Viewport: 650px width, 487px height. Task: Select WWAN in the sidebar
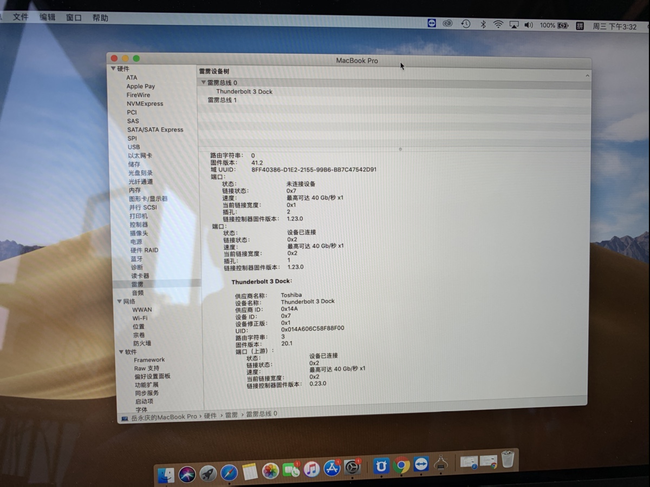pyautogui.click(x=142, y=310)
